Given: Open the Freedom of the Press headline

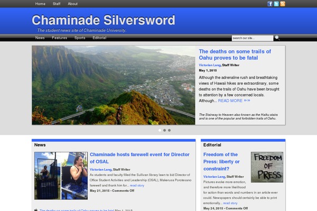Looking at the screenshot, I should pyautogui.click(x=221, y=161).
